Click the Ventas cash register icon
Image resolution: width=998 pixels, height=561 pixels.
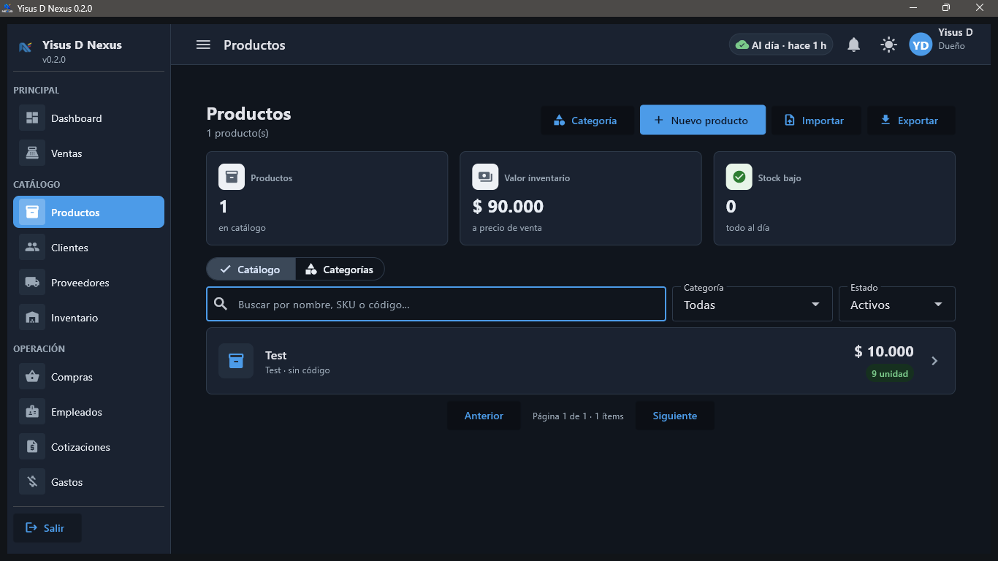click(32, 153)
